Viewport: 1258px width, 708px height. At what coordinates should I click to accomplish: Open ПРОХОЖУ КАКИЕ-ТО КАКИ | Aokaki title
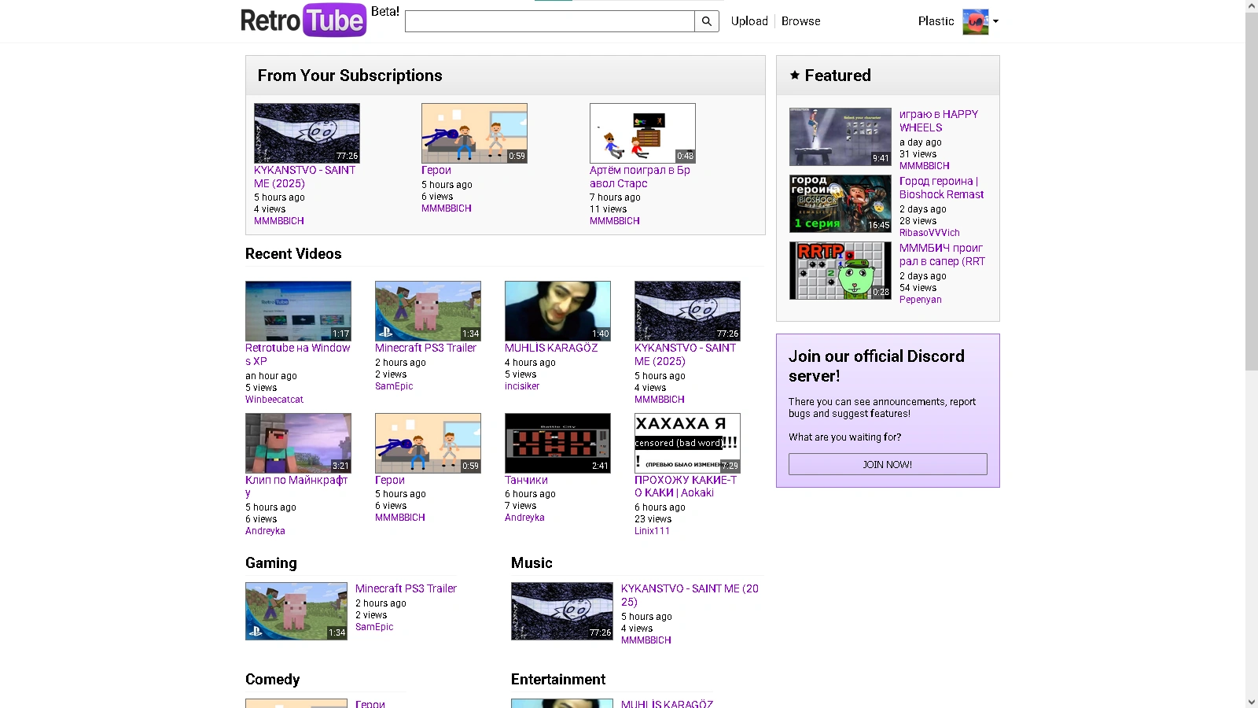tap(686, 486)
